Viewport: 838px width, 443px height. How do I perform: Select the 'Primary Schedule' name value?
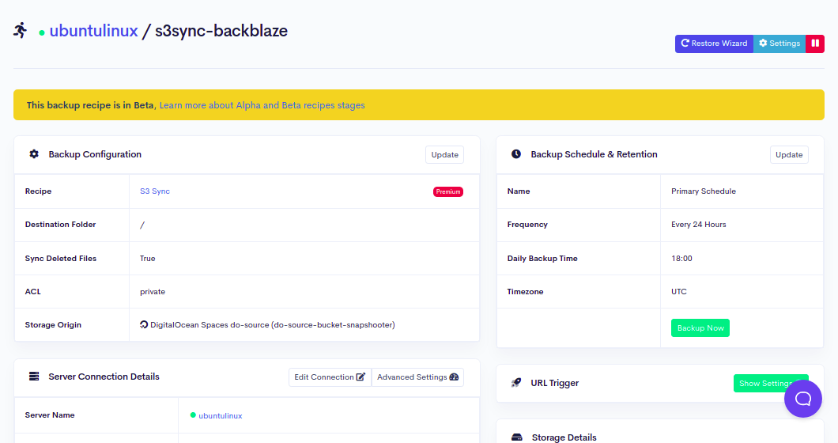click(x=704, y=191)
